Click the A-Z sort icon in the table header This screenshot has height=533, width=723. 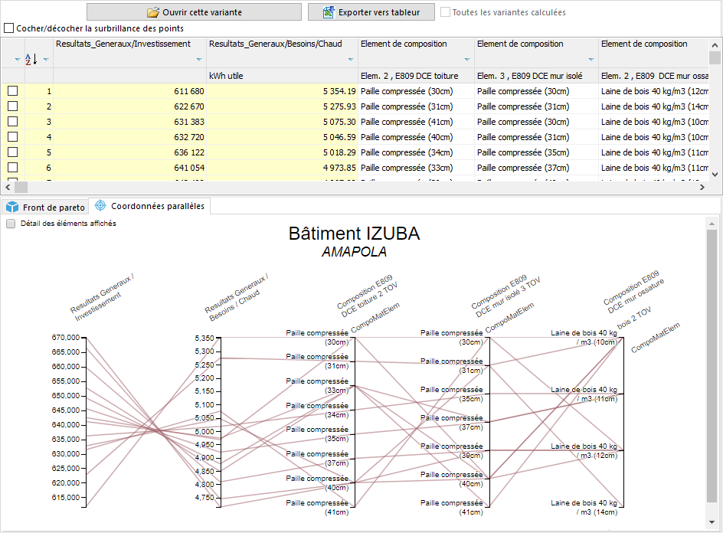[31, 59]
